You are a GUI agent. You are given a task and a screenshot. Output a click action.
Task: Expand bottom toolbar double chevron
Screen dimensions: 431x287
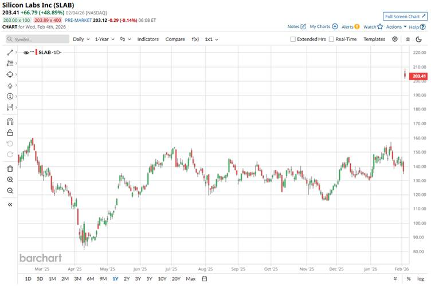(395, 278)
